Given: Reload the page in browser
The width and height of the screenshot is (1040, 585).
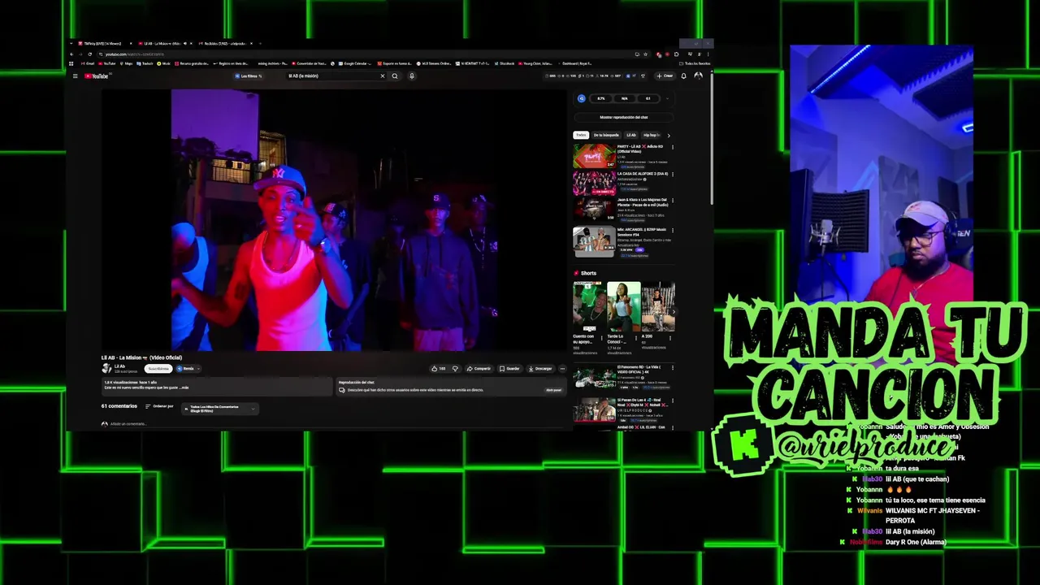Looking at the screenshot, I should tap(90, 54).
